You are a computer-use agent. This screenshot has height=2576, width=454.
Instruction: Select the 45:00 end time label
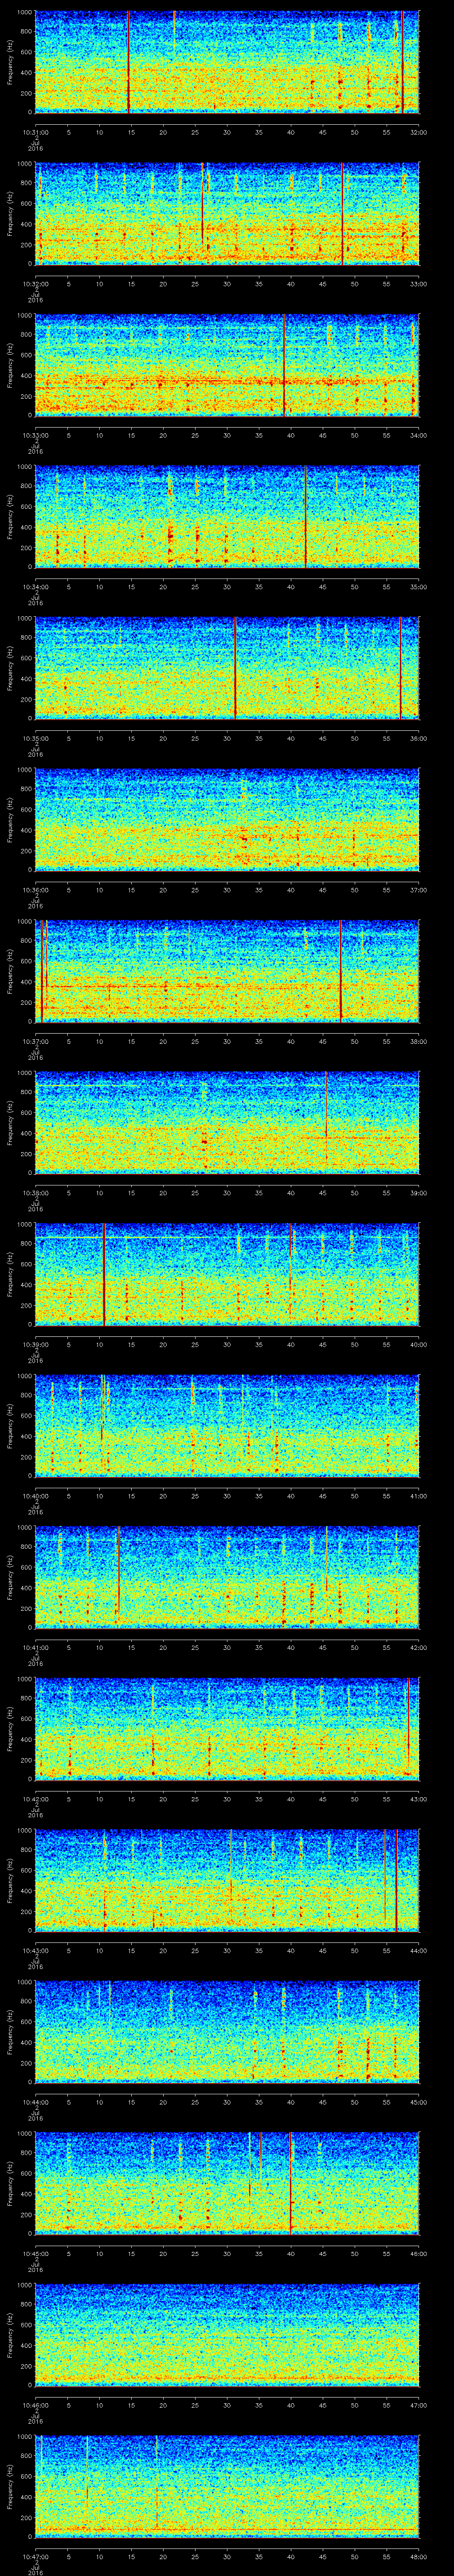click(419, 2101)
